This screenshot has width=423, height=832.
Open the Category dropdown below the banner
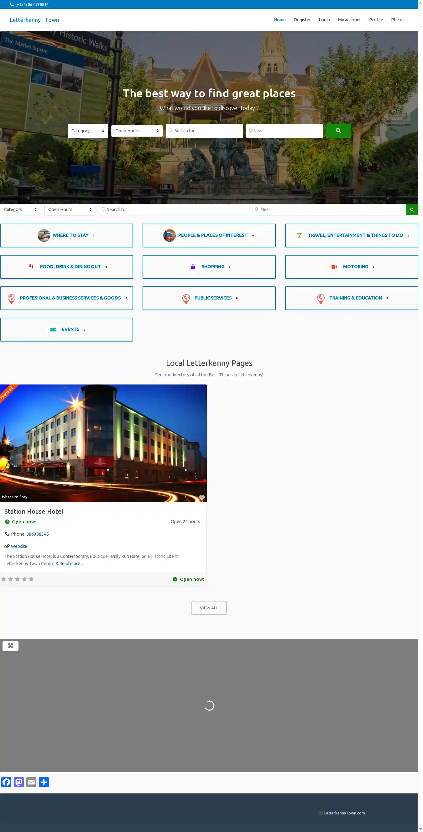click(x=20, y=209)
